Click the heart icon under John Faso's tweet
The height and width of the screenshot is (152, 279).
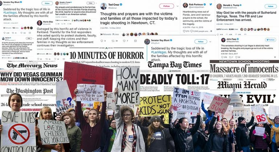coord(236,57)
